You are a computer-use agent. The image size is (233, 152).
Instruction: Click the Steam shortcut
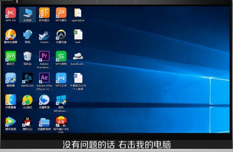pyautogui.click(x=44, y=35)
